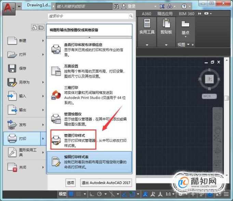Click Edit Plot Style Tables icon

point(56,162)
